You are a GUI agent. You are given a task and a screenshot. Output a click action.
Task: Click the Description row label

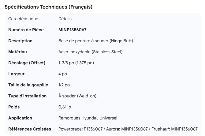click(20, 41)
